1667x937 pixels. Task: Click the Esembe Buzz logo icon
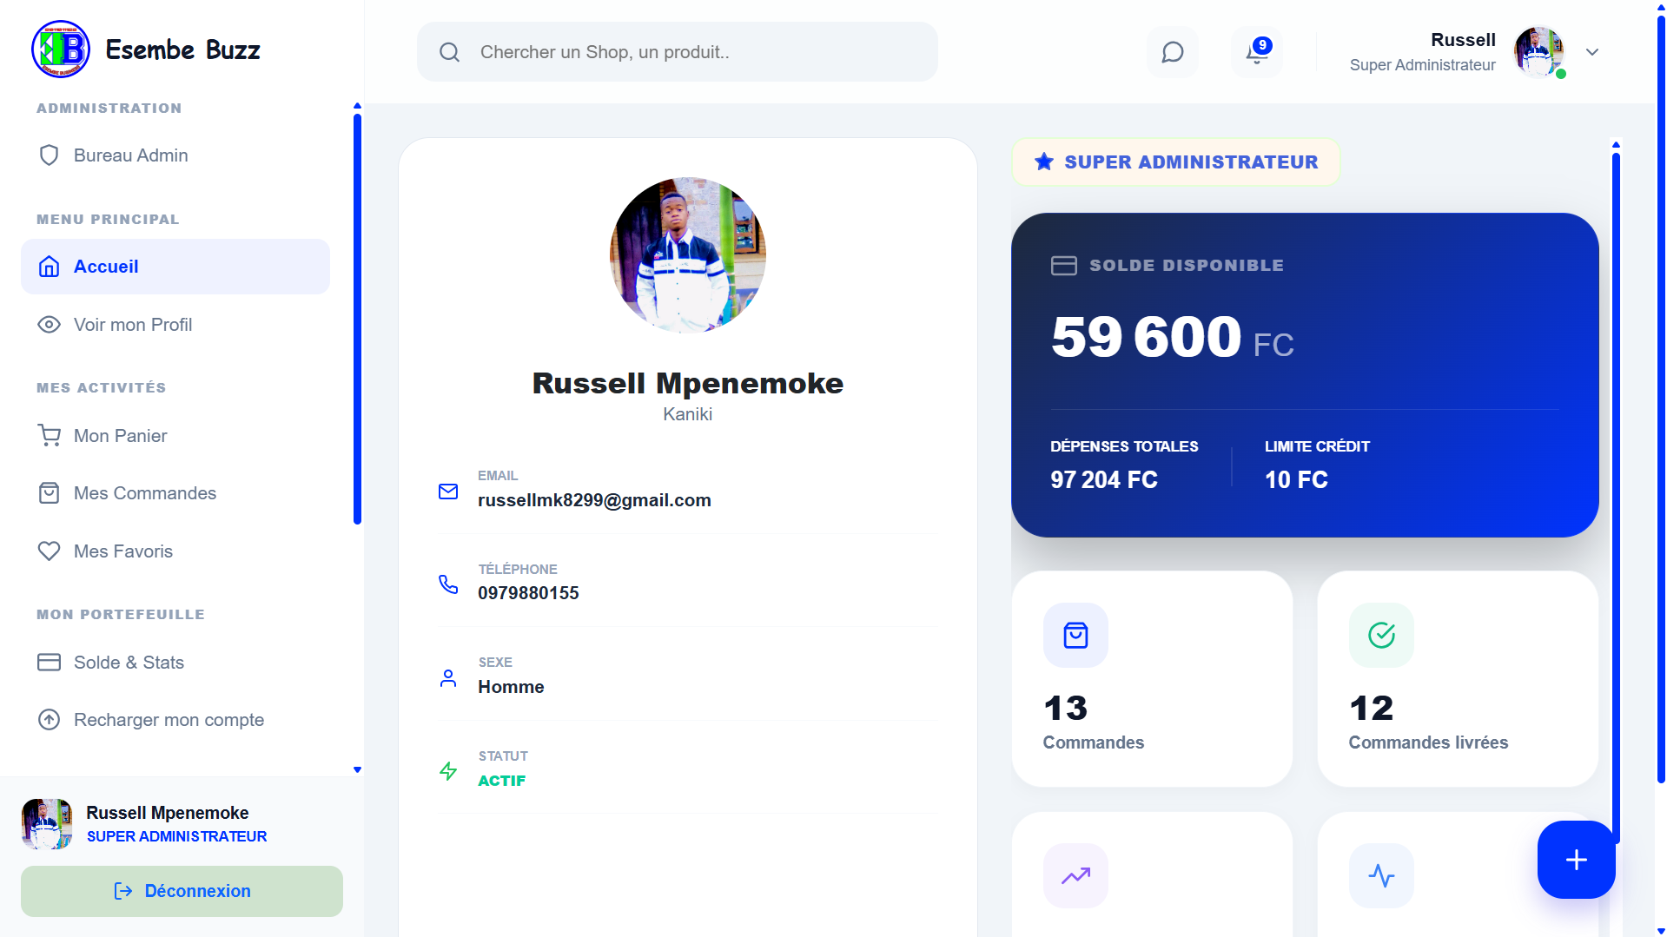61,49
